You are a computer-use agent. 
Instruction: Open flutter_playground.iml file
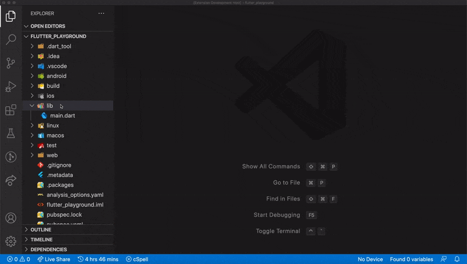[68, 205]
